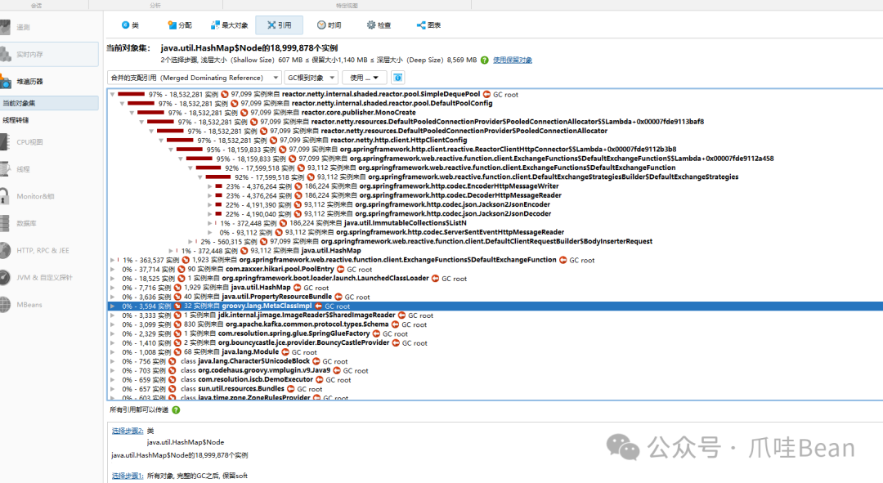The height and width of the screenshot is (483, 883).
Task: Switch to the 引用 (References) tab
Action: (x=278, y=25)
